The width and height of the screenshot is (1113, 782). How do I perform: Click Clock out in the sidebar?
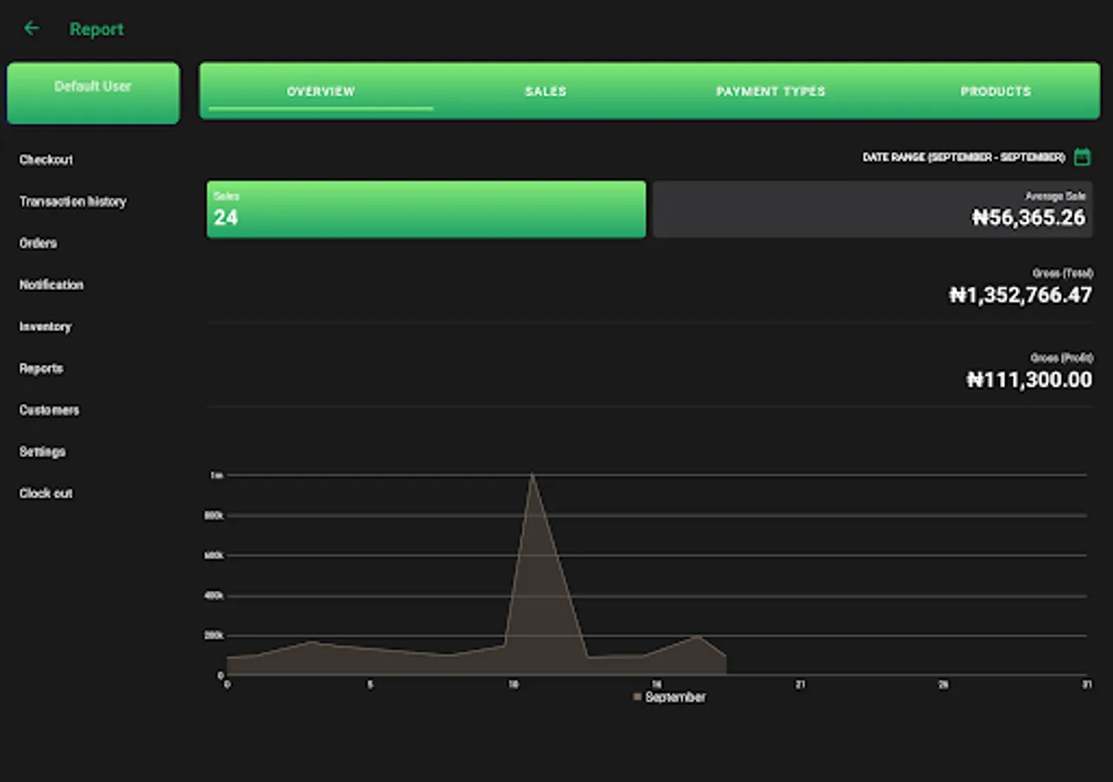46,494
